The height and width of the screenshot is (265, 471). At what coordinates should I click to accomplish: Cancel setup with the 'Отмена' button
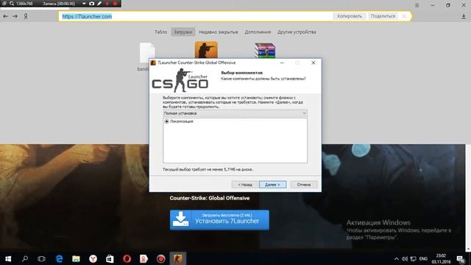tap(304, 185)
